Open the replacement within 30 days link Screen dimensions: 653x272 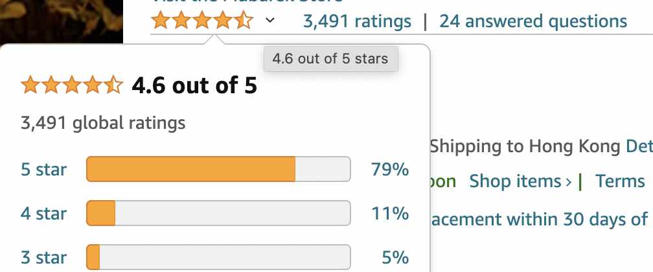pyautogui.click(x=540, y=219)
